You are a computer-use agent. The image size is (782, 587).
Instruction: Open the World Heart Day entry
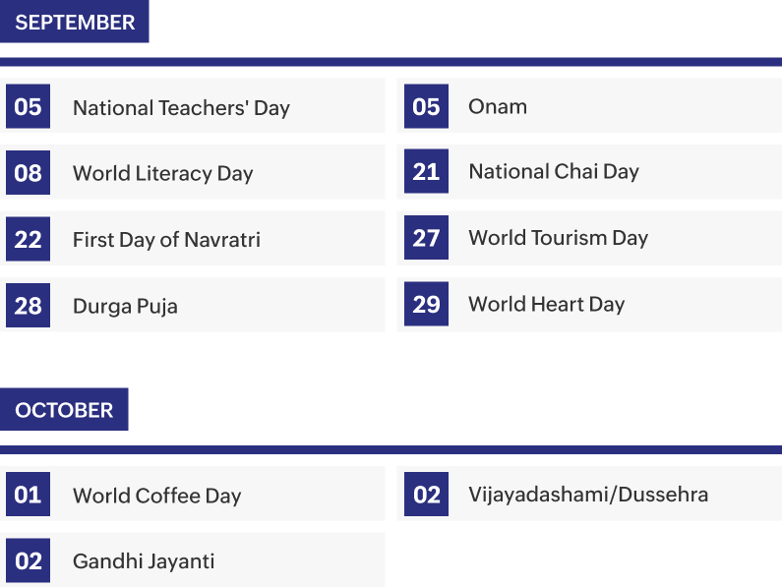(x=546, y=304)
